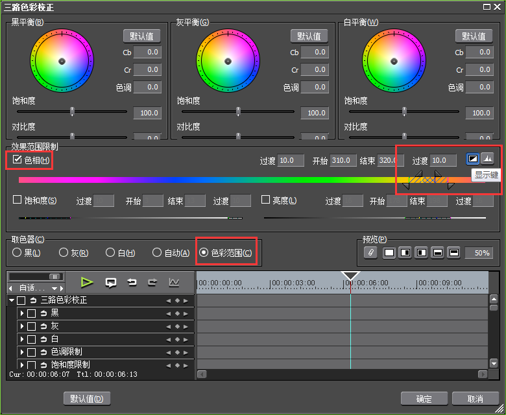Add keyframe diamond on 三路色彩校正 row
This screenshot has width=506, height=415.
coord(177,301)
